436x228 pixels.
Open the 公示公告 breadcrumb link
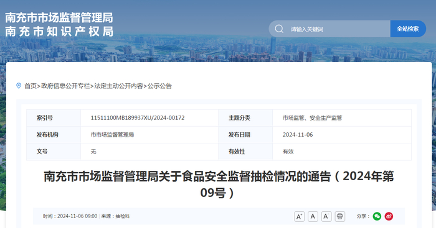(x=159, y=86)
